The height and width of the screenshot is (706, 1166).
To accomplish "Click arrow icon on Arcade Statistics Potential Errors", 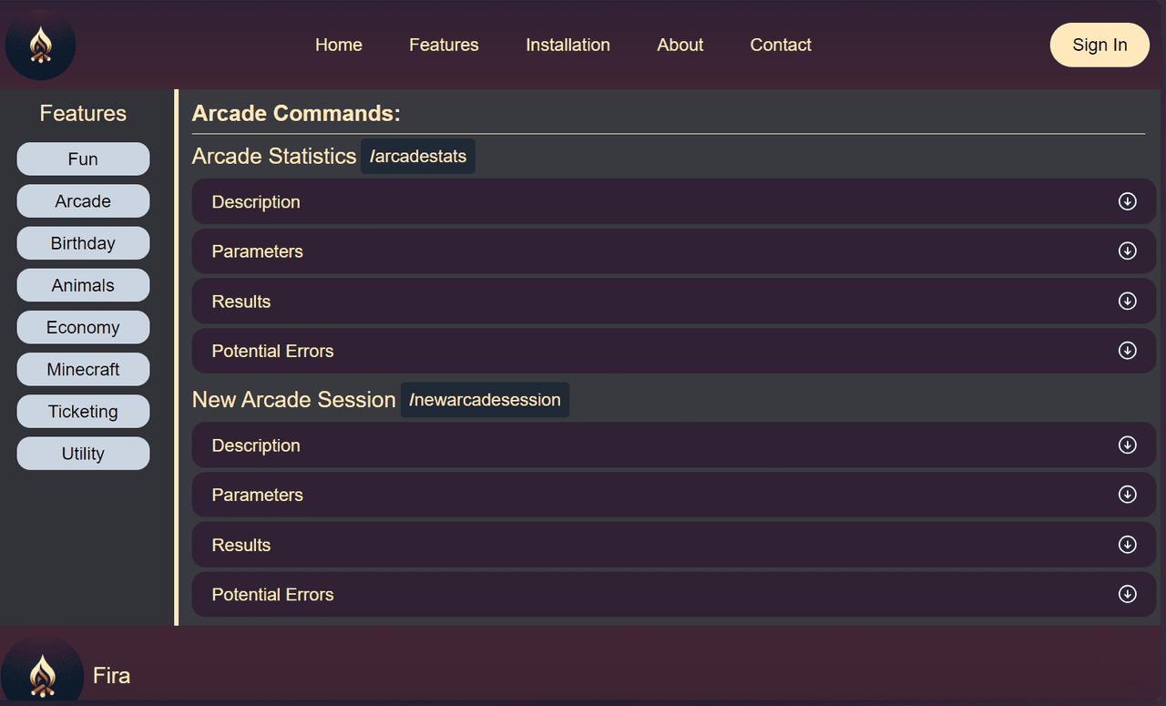I will tap(1127, 350).
